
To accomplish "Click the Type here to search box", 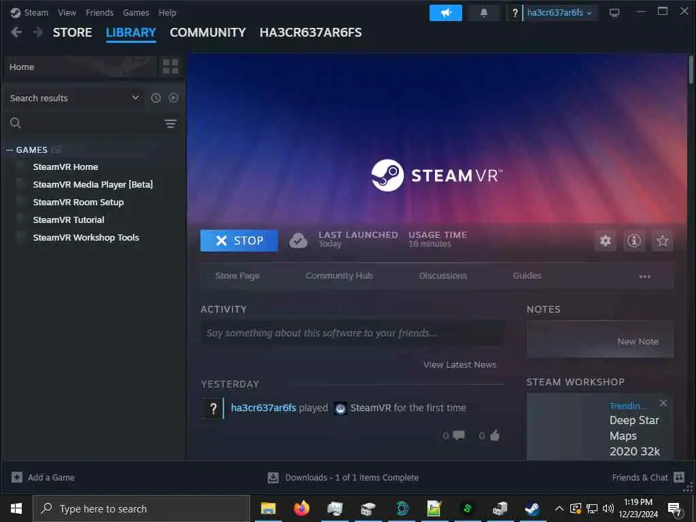I will click(x=141, y=508).
